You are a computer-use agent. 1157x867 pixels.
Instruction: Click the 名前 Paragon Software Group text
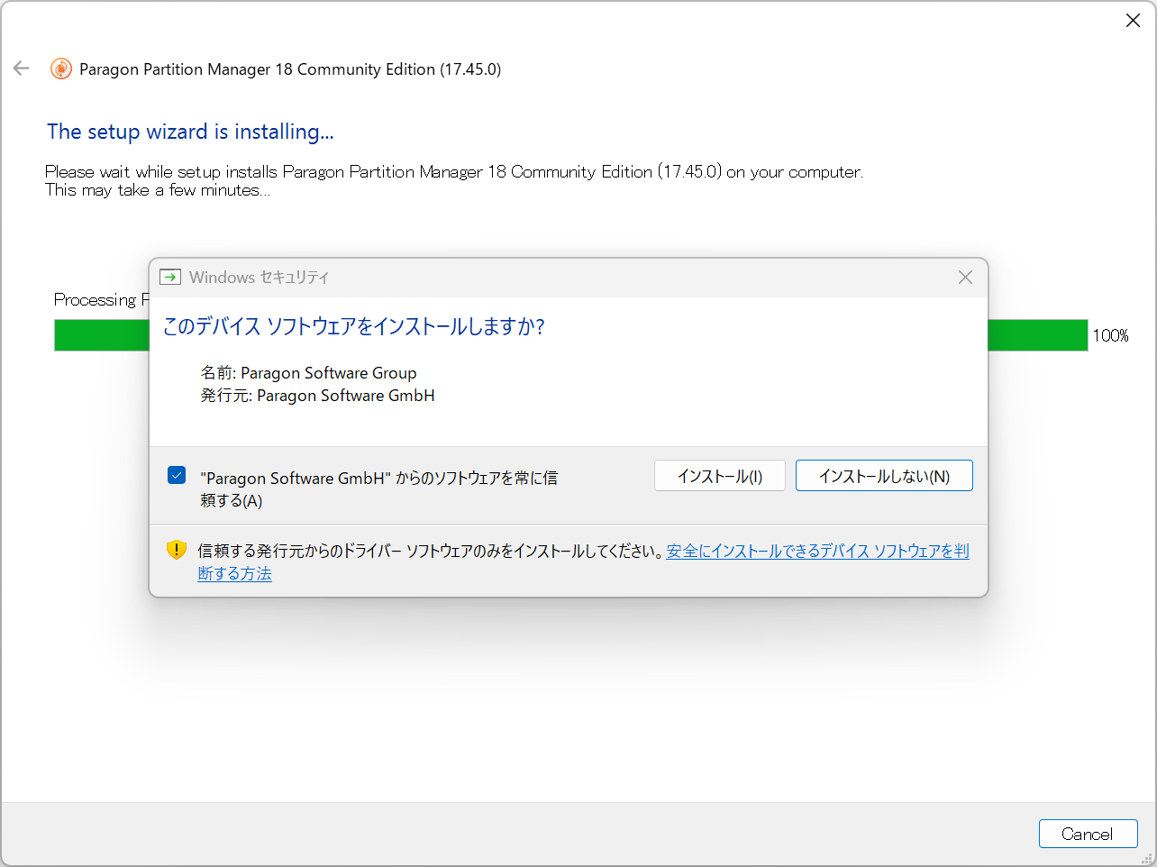[x=309, y=372]
